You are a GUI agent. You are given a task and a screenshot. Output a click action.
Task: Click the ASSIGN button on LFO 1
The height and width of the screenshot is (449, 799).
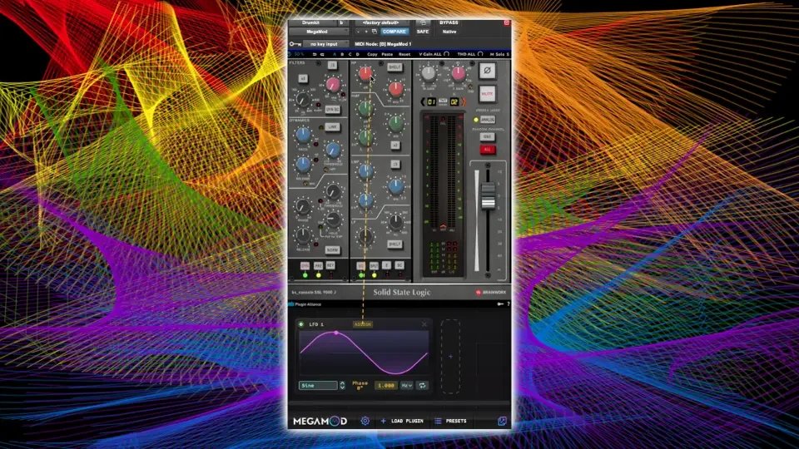(363, 324)
